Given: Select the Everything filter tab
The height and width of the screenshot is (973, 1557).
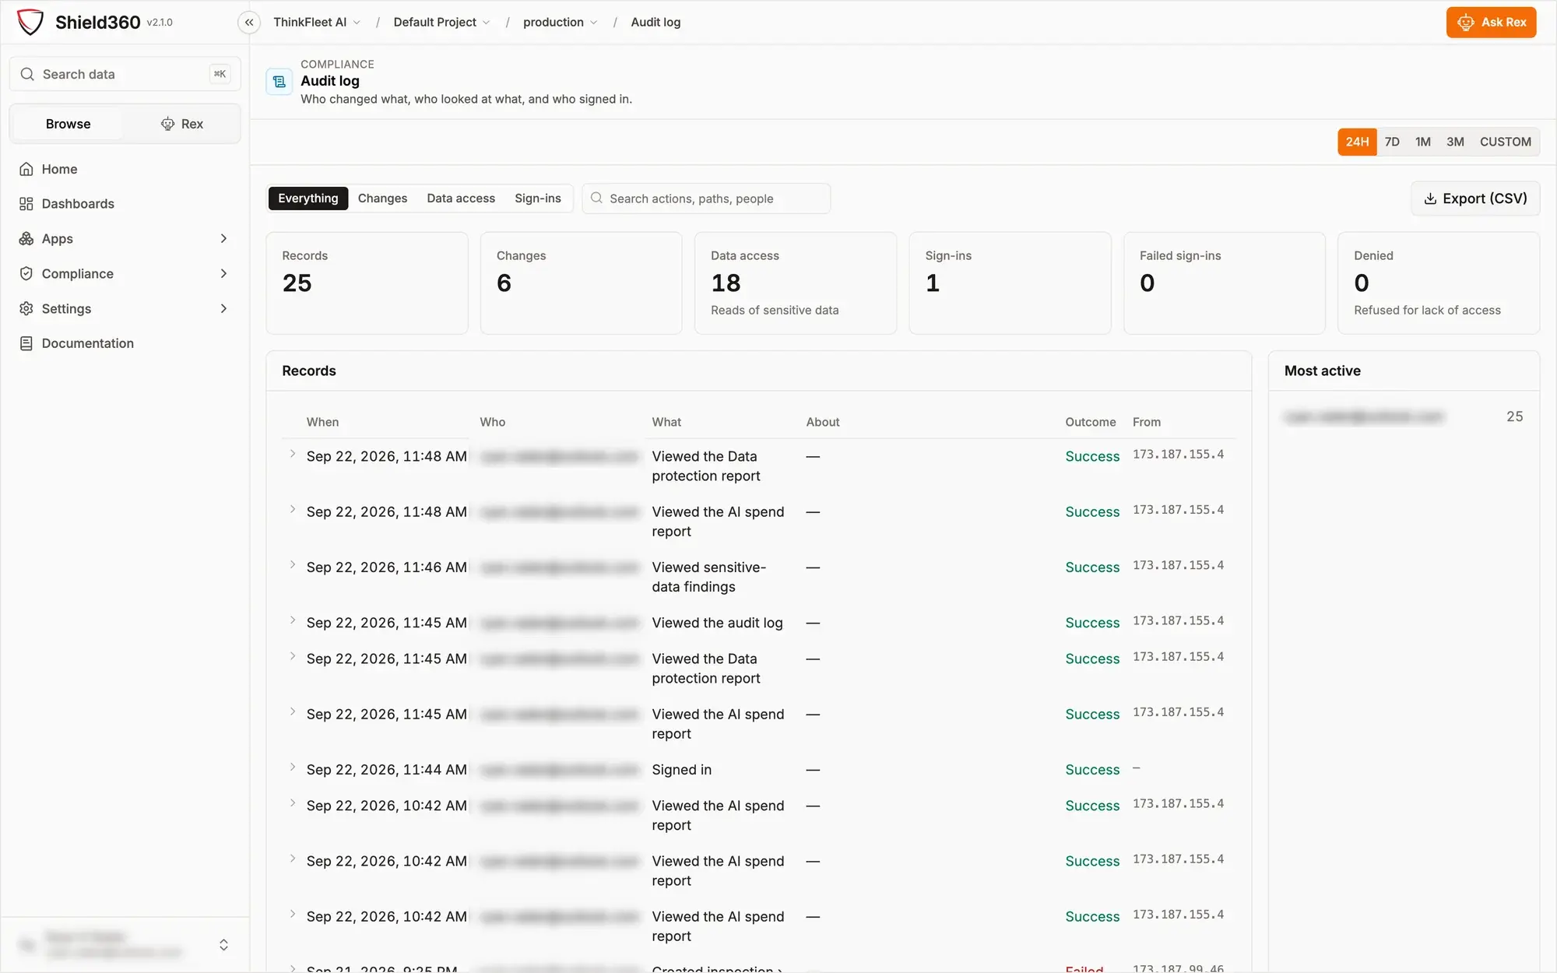Looking at the screenshot, I should click(308, 198).
